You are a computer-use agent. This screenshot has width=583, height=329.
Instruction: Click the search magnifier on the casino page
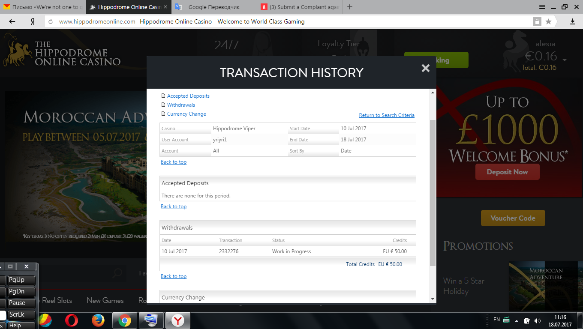[117, 273]
